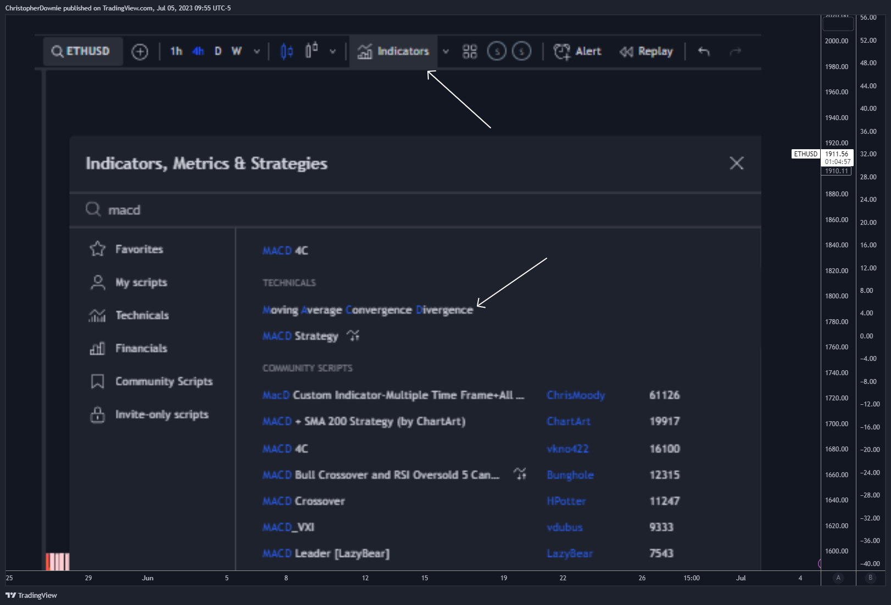Select the 4h timeframe

point(198,51)
